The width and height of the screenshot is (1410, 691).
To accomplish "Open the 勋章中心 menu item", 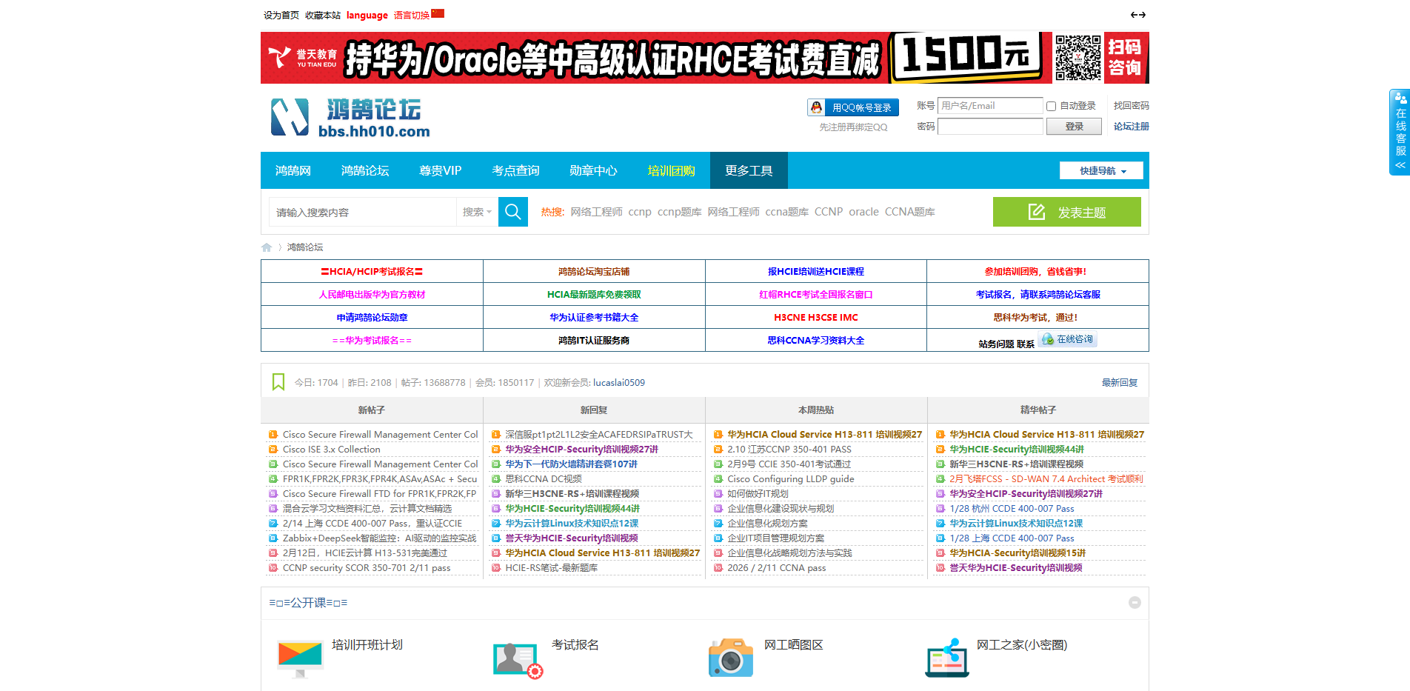I will point(592,170).
